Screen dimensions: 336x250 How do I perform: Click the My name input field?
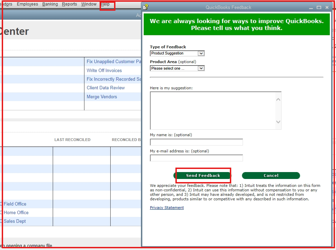(x=196, y=142)
